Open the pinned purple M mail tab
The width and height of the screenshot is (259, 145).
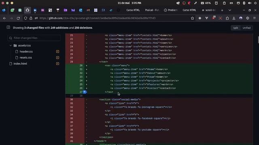73,10
